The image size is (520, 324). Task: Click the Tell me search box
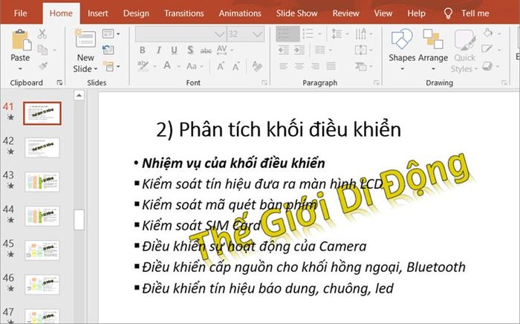click(x=467, y=13)
